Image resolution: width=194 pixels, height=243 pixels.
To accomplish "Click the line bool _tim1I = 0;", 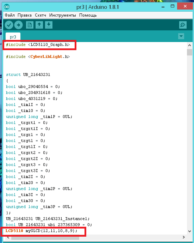I will tap(25, 105).
